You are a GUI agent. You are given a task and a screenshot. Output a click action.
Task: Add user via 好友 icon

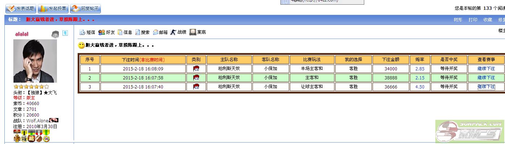[107, 32]
